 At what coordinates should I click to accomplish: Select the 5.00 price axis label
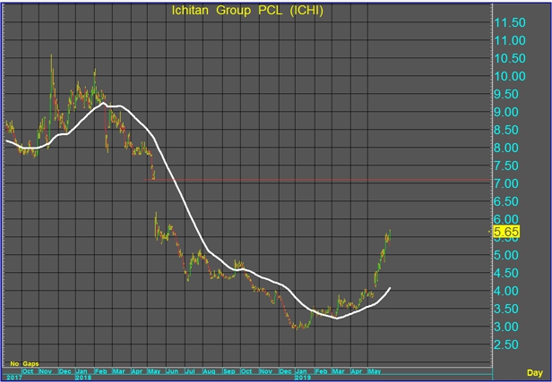pyautogui.click(x=506, y=255)
